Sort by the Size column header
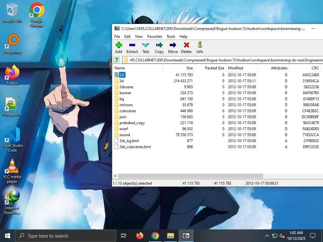This screenshot has width=323, height=242. pos(179,68)
